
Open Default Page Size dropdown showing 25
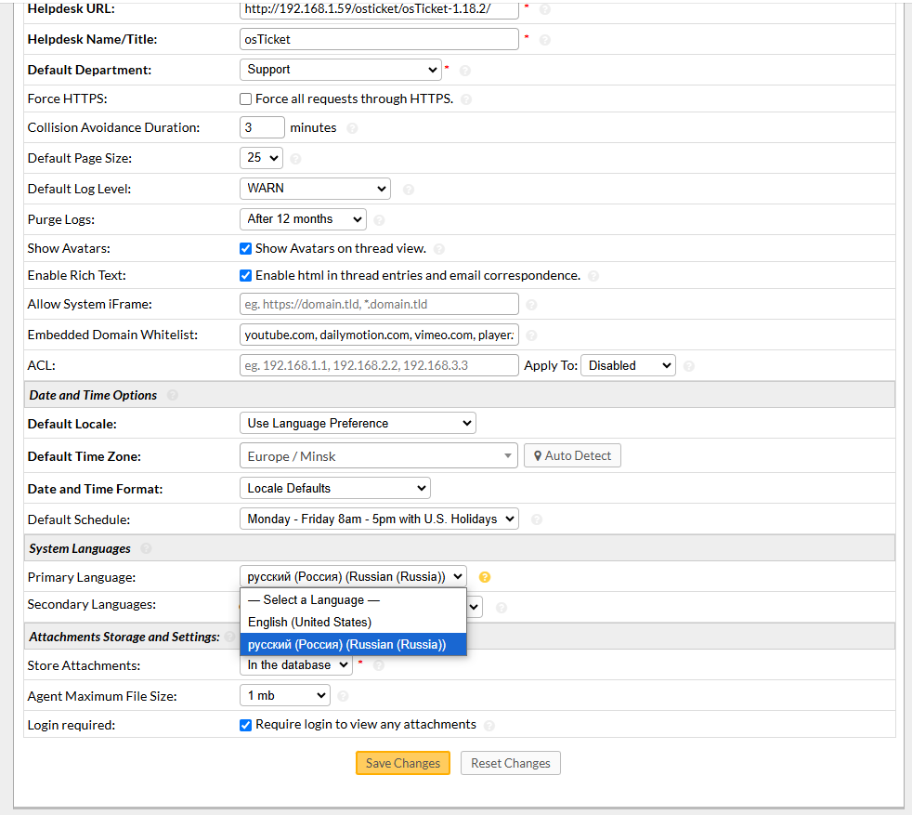pyautogui.click(x=261, y=158)
